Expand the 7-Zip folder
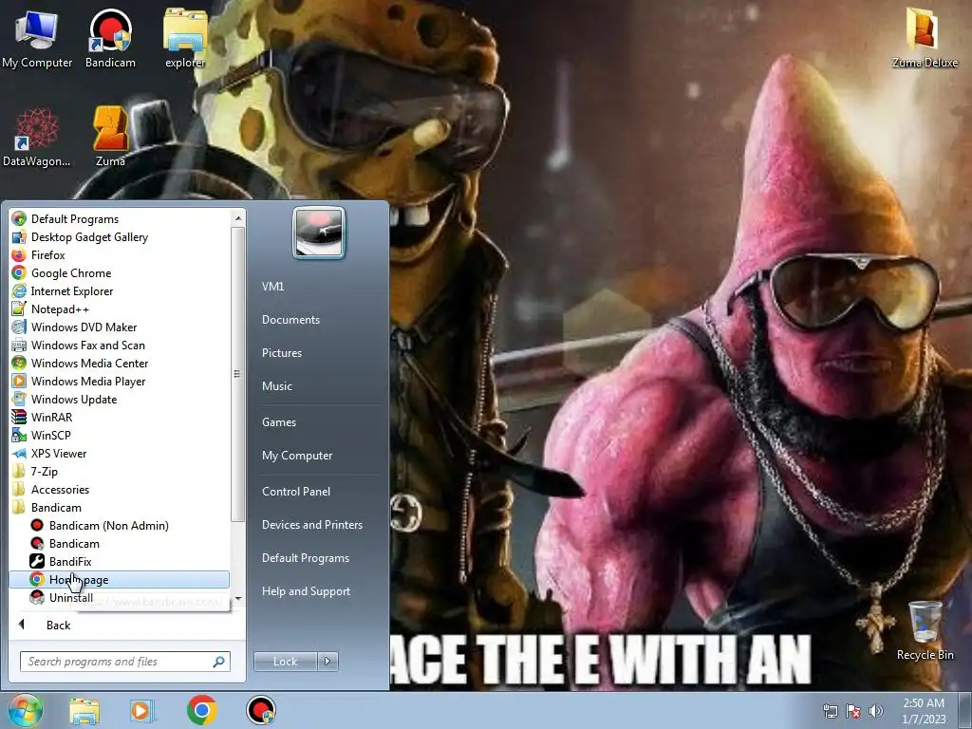972x729 pixels. (x=120, y=471)
